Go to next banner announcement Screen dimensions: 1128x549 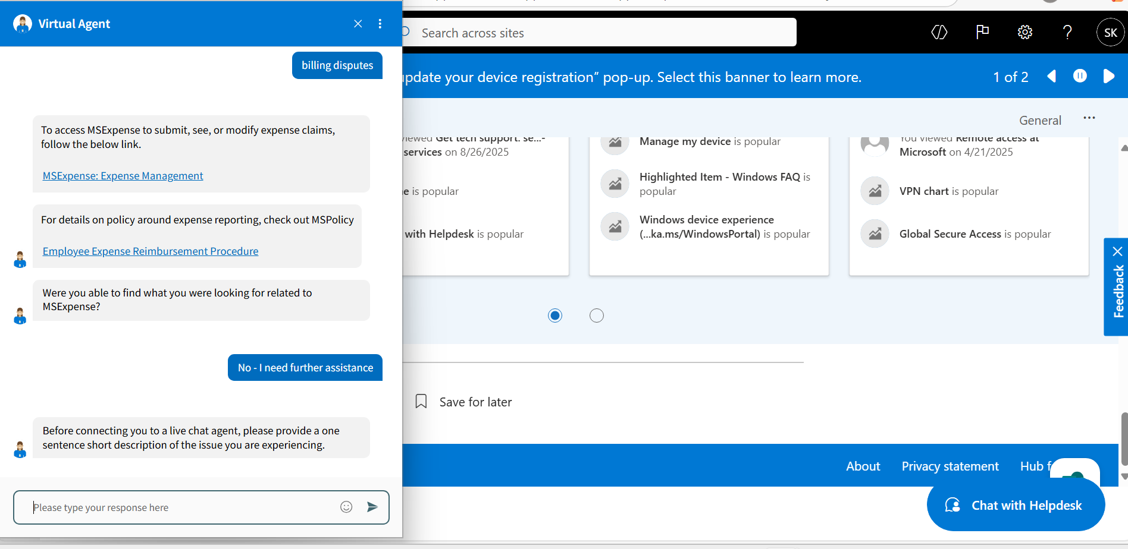(x=1108, y=77)
